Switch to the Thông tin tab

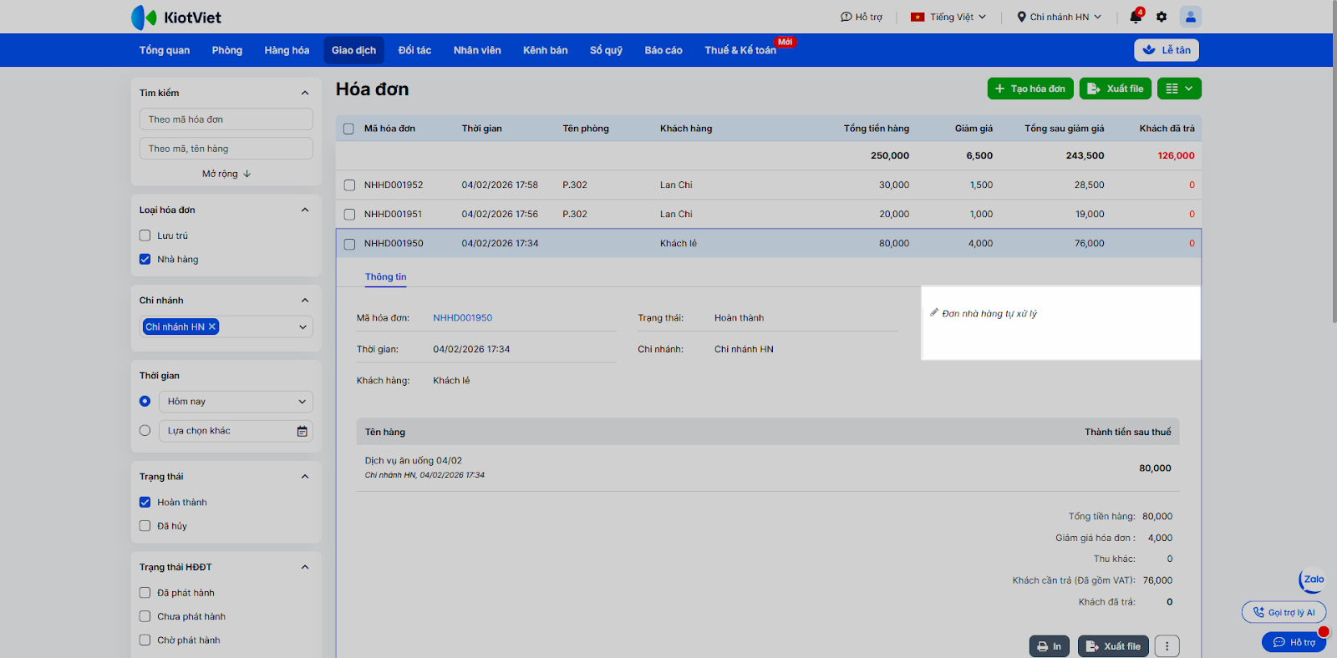click(386, 277)
